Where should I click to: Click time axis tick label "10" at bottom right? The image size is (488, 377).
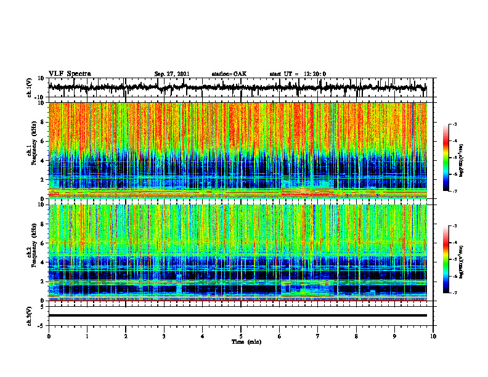[x=433, y=336]
